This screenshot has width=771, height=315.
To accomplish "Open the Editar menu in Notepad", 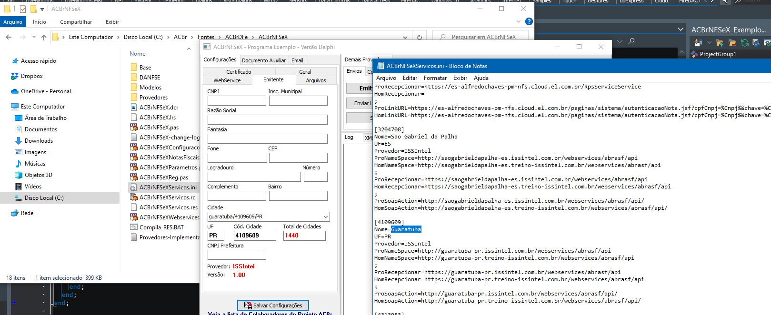I will click(x=410, y=78).
